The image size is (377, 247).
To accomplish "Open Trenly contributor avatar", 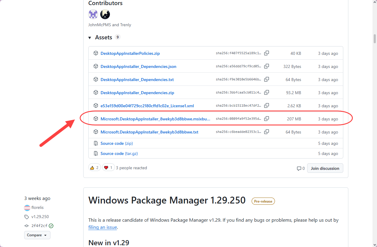I will point(105,14).
